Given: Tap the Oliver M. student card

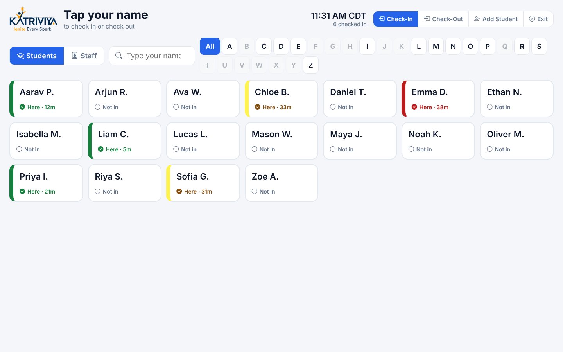Looking at the screenshot, I should pos(516,141).
